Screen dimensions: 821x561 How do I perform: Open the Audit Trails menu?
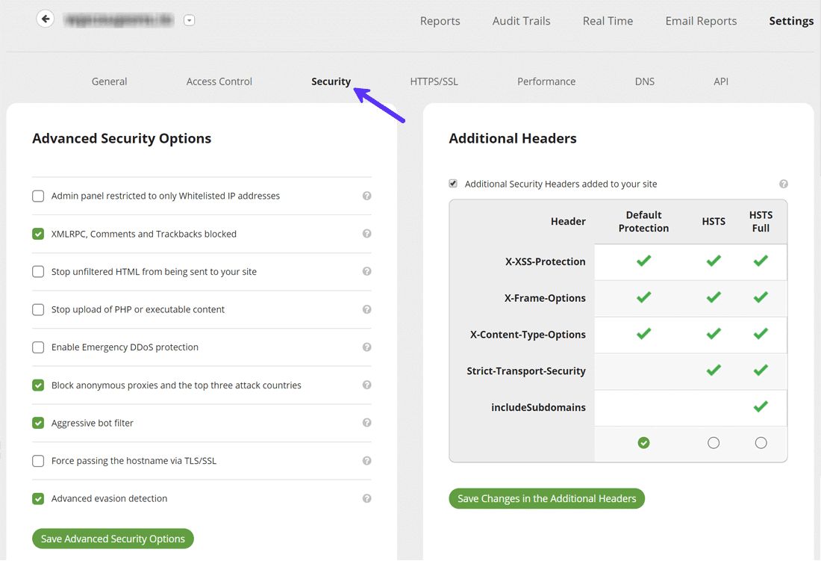[521, 21]
